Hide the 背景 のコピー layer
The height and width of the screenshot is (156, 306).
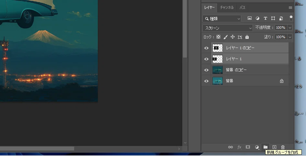point(206,70)
